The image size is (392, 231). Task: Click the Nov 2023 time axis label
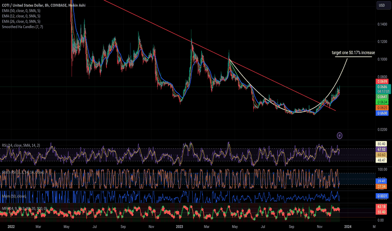point(320,227)
